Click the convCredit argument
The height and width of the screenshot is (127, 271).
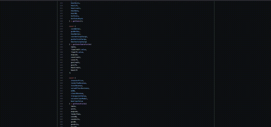(76, 57)
